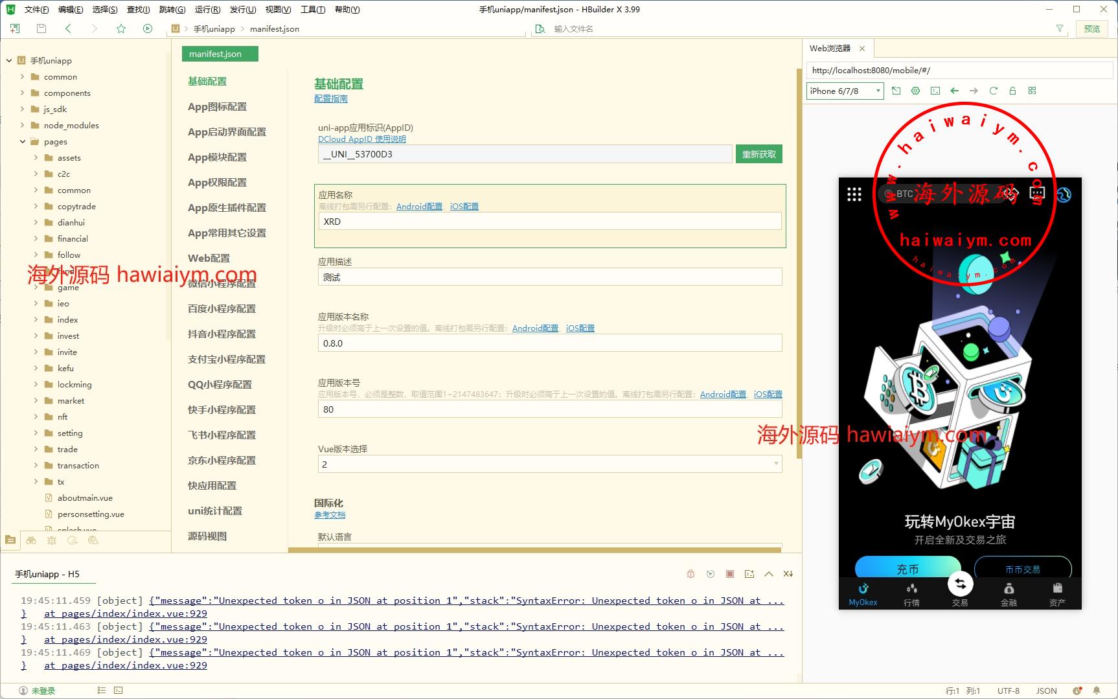Open the debug bug icon in sidebar
1118x699 pixels.
click(x=52, y=540)
